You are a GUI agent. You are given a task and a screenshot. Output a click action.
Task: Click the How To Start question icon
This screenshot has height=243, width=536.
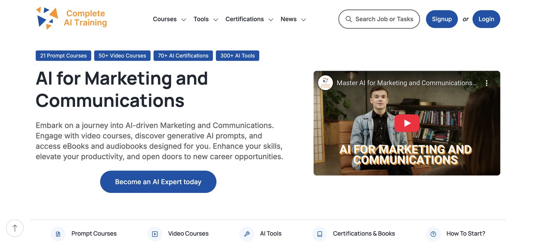(433, 234)
